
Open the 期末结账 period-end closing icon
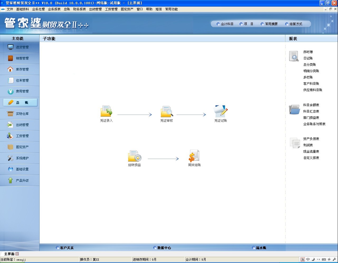click(x=194, y=156)
